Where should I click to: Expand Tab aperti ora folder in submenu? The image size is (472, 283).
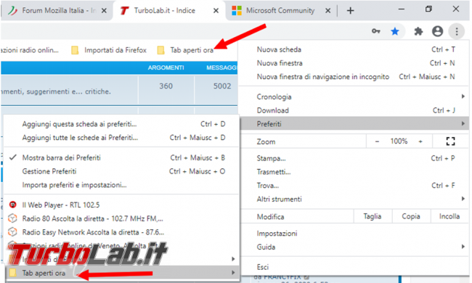(x=122, y=273)
